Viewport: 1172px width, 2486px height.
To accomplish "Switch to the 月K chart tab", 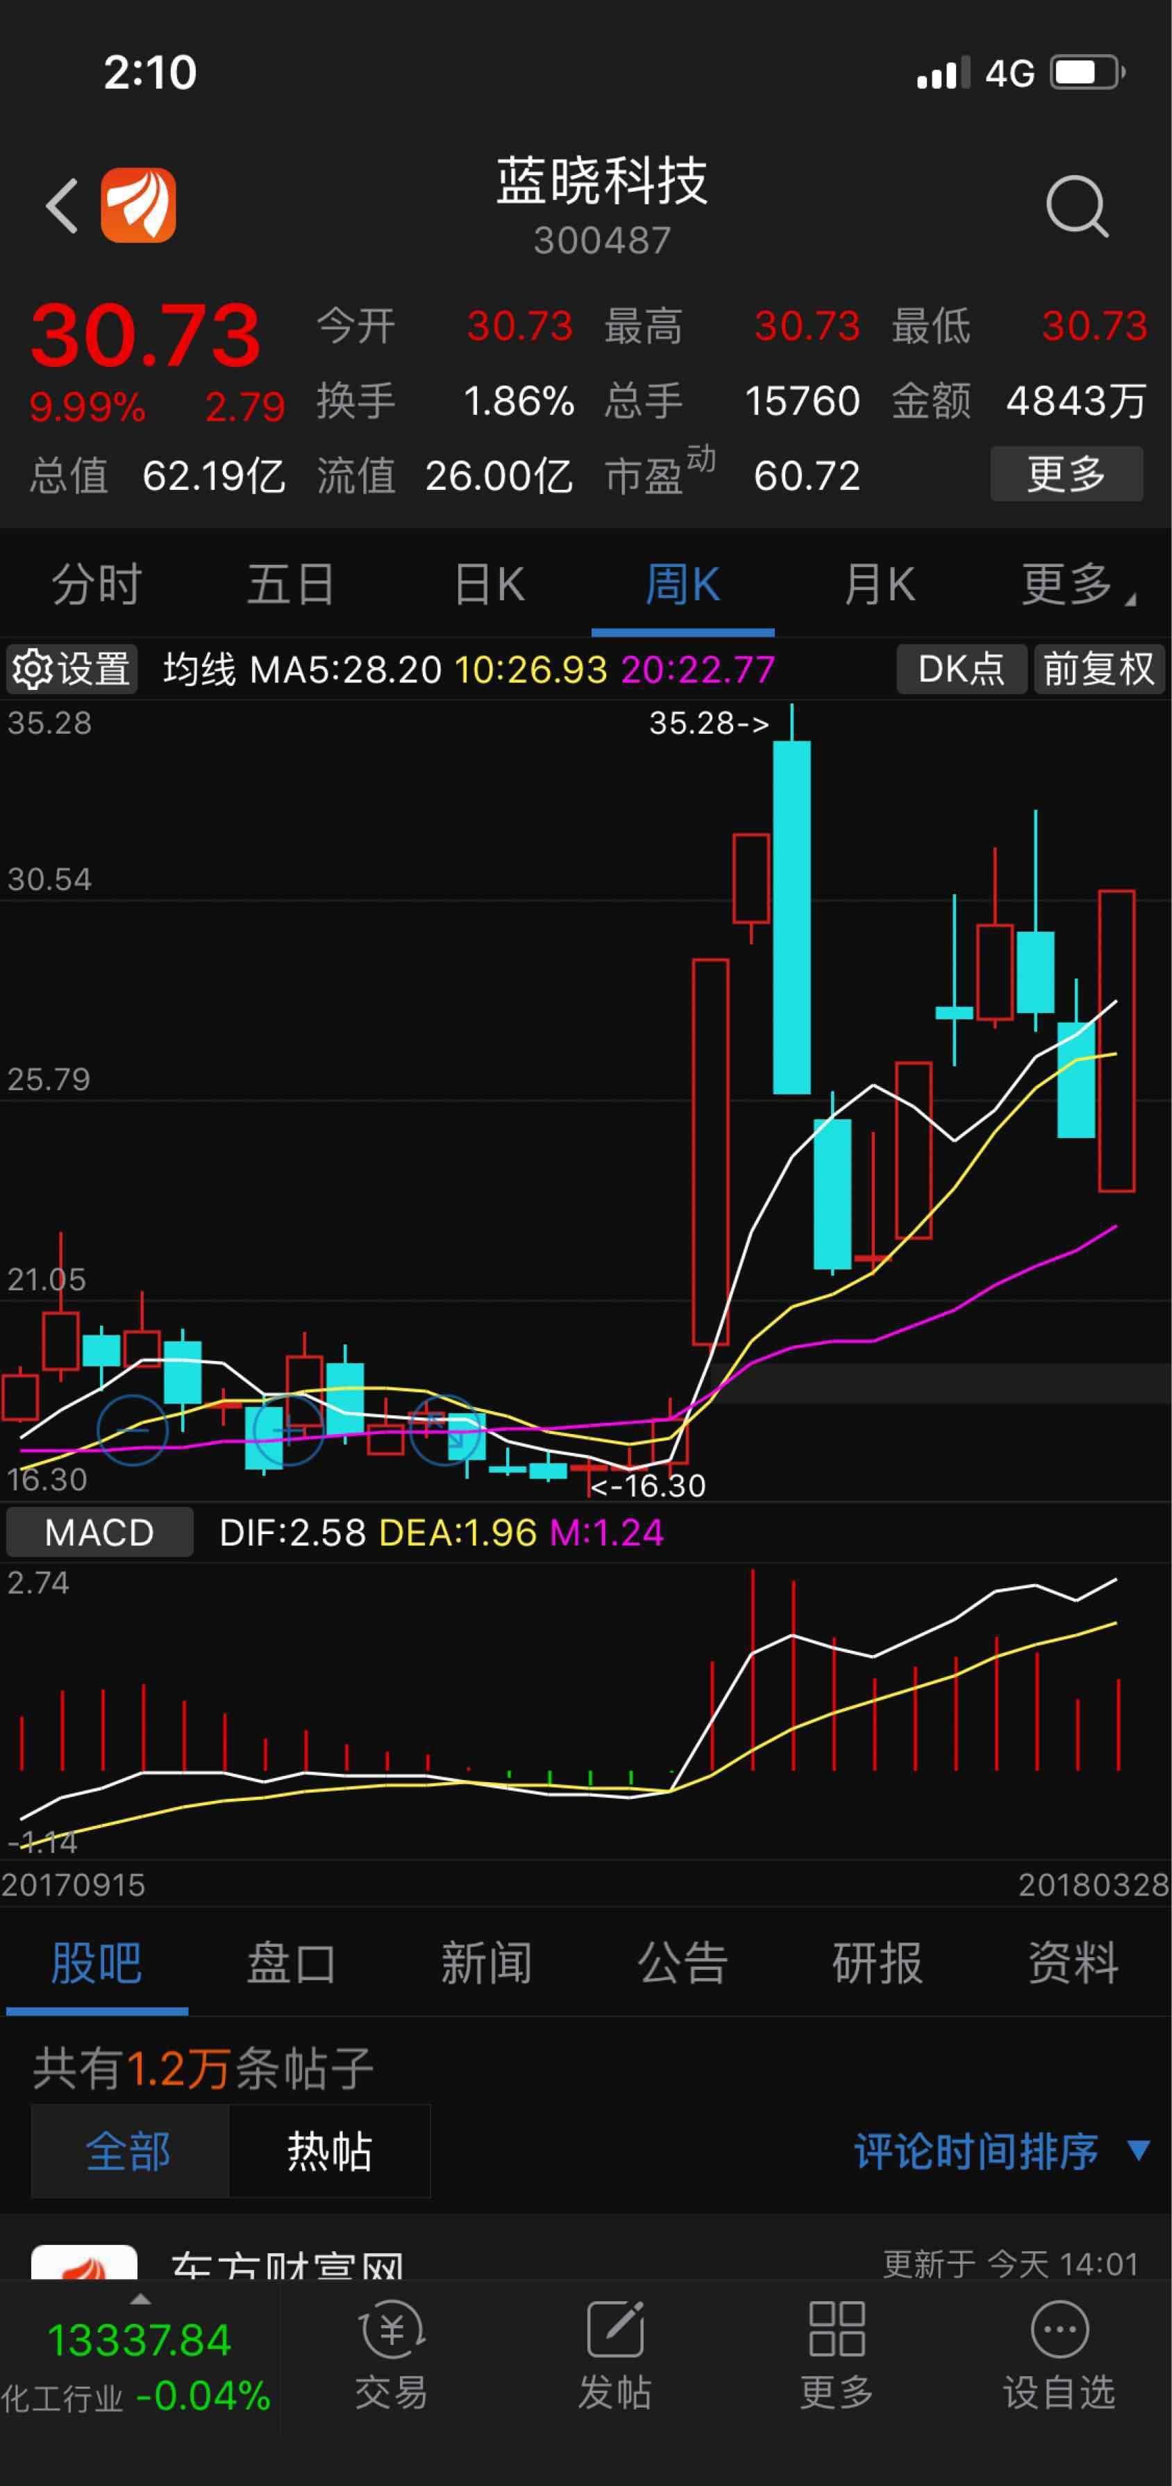I will 879,585.
